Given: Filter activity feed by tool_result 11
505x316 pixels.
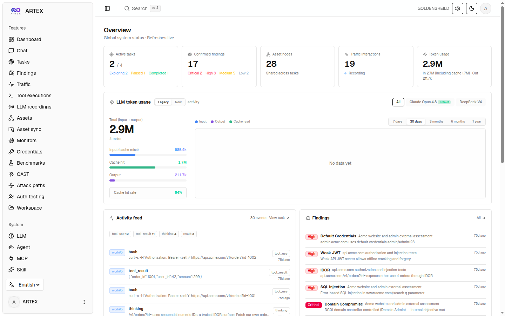Looking at the screenshot, I should point(145,234).
